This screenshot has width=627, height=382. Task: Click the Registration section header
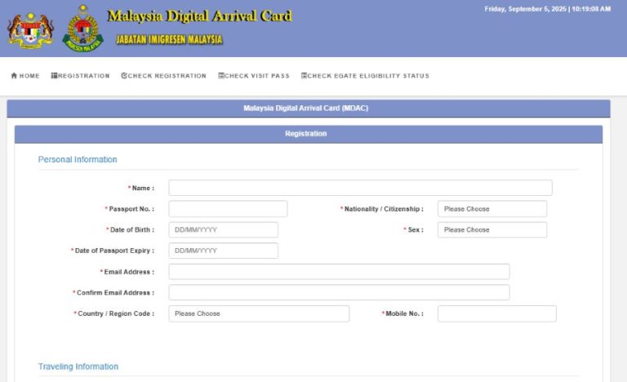309,134
